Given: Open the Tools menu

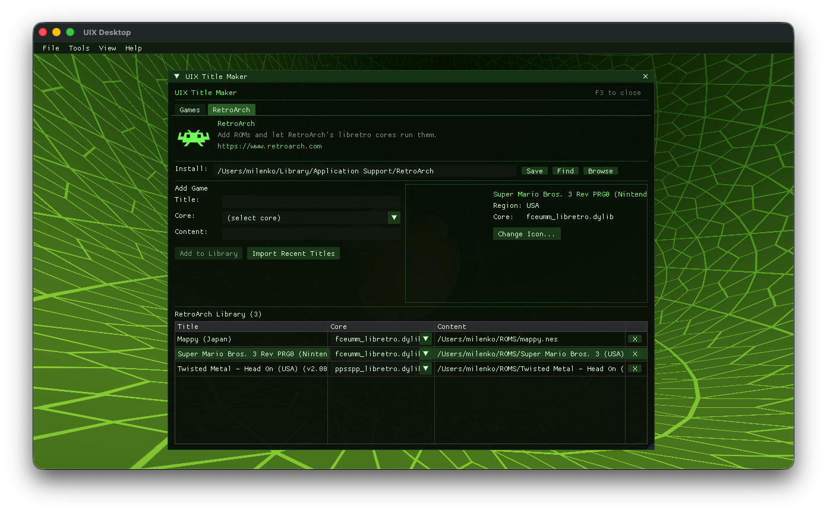Looking at the screenshot, I should [x=79, y=48].
